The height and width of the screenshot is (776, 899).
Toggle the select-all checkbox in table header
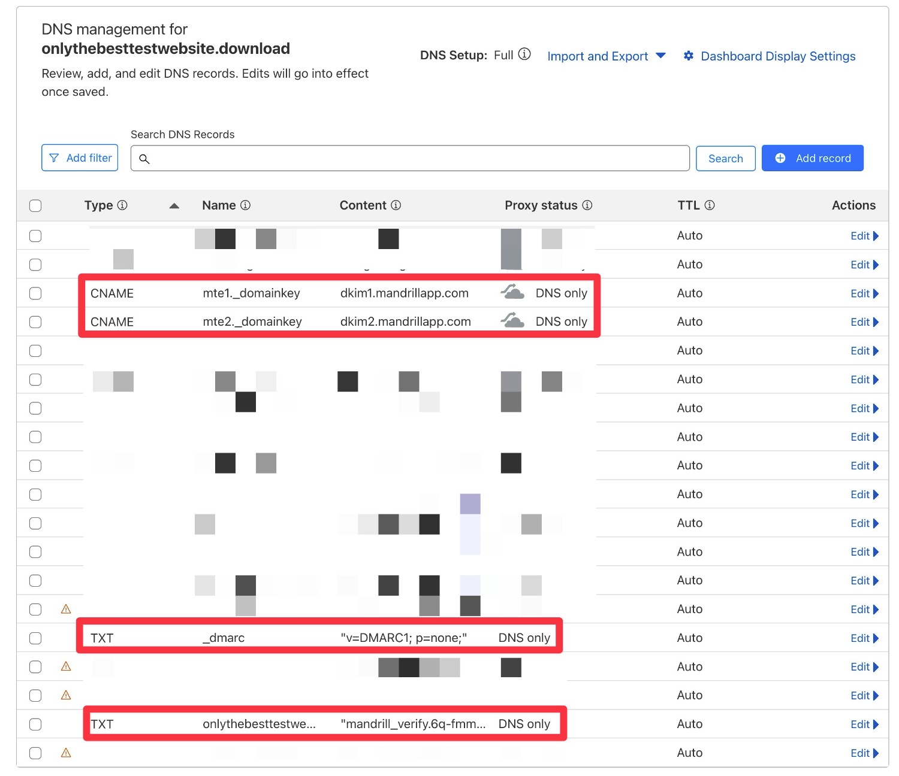[x=35, y=205]
